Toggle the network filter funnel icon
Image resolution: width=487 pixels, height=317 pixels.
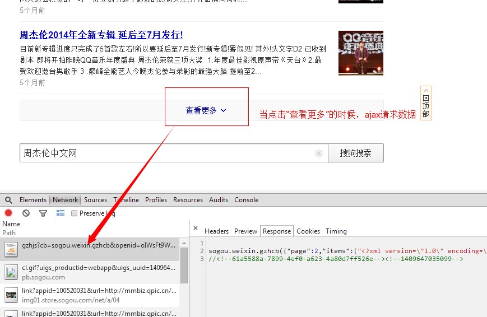click(x=43, y=213)
